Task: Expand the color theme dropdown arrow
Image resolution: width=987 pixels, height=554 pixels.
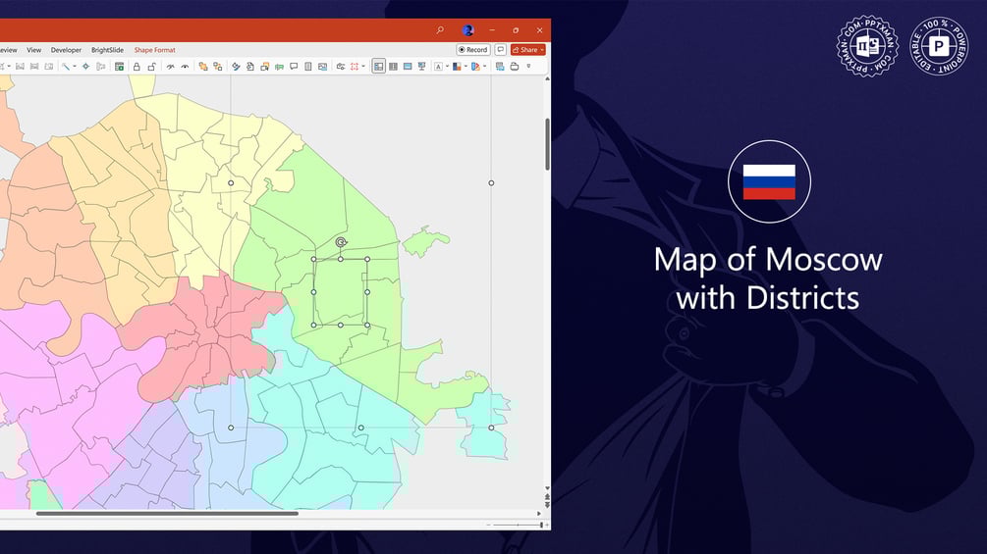Action: [466, 67]
